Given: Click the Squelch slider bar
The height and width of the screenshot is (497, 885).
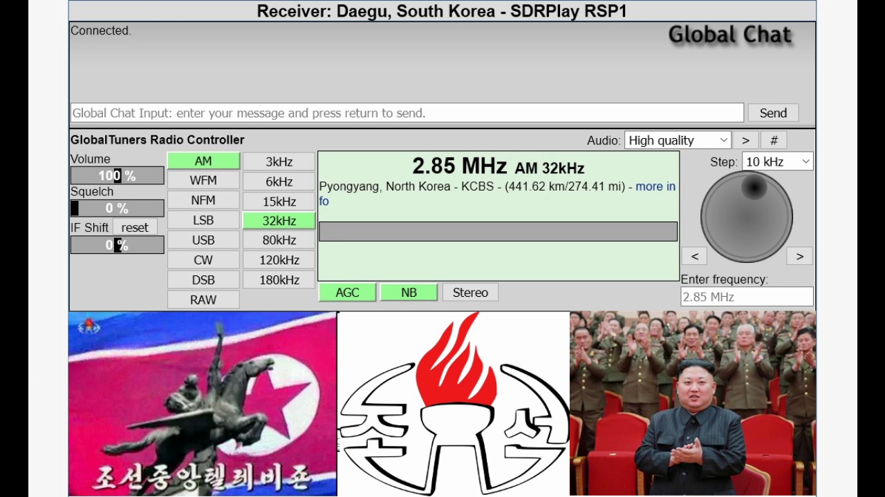Looking at the screenshot, I should pos(118,208).
